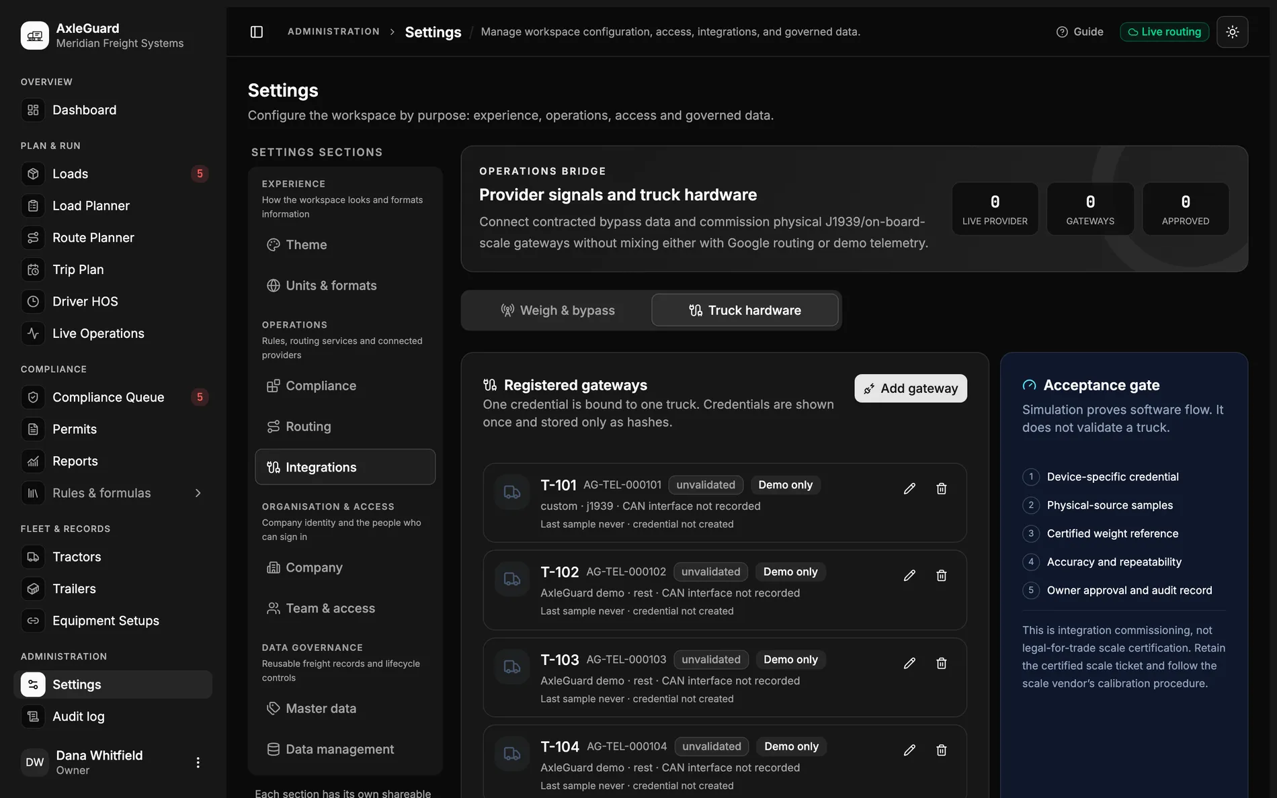The width and height of the screenshot is (1277, 798).
Task: Click the Acceptance gate heading
Action: (x=1101, y=385)
